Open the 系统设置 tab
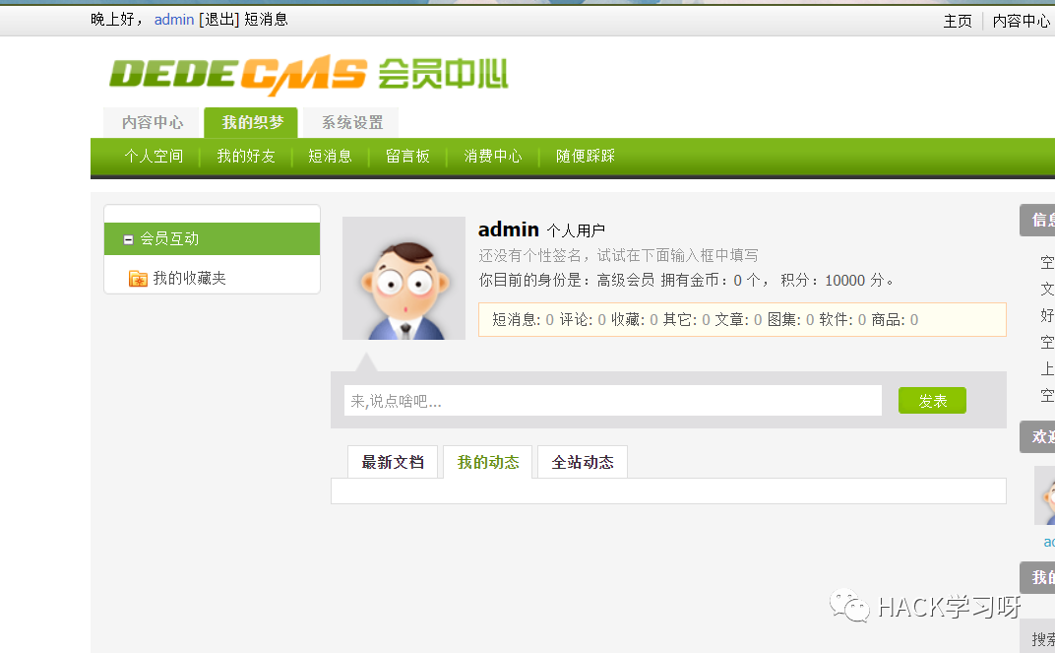 [351, 122]
